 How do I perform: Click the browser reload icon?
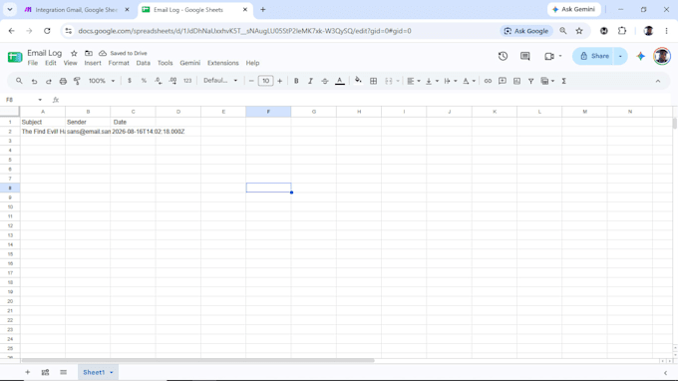coord(47,31)
